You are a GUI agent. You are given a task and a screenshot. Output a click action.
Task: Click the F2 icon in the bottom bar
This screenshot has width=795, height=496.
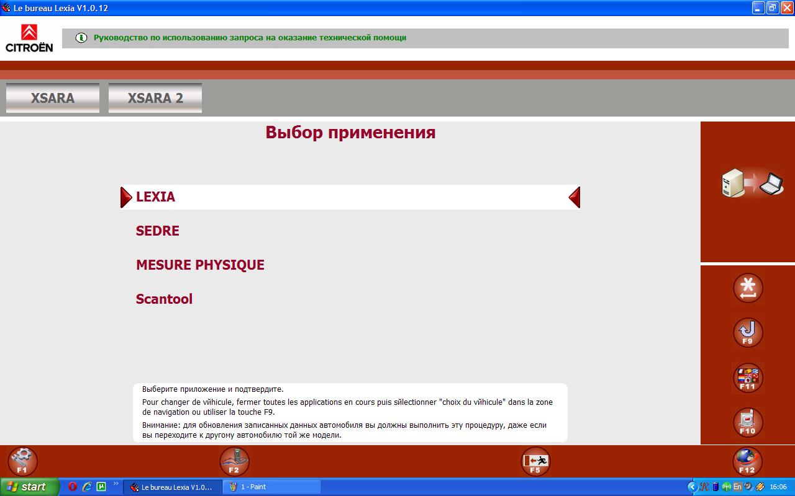(x=234, y=462)
